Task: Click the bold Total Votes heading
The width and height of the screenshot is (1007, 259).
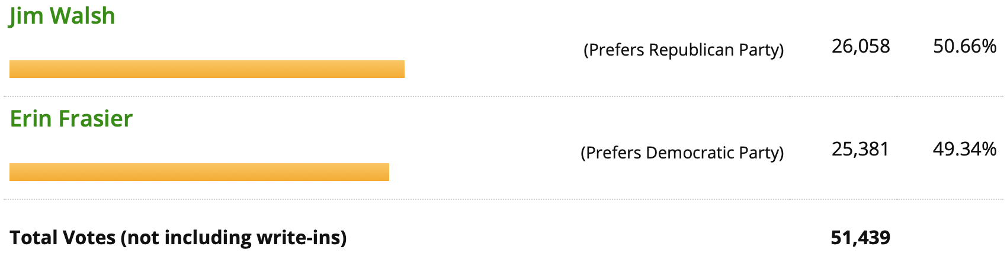Action: [x=63, y=238]
